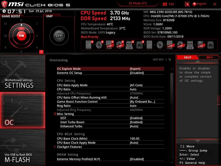
Task: Click the clock icon next to the time
Action: [4, 11]
